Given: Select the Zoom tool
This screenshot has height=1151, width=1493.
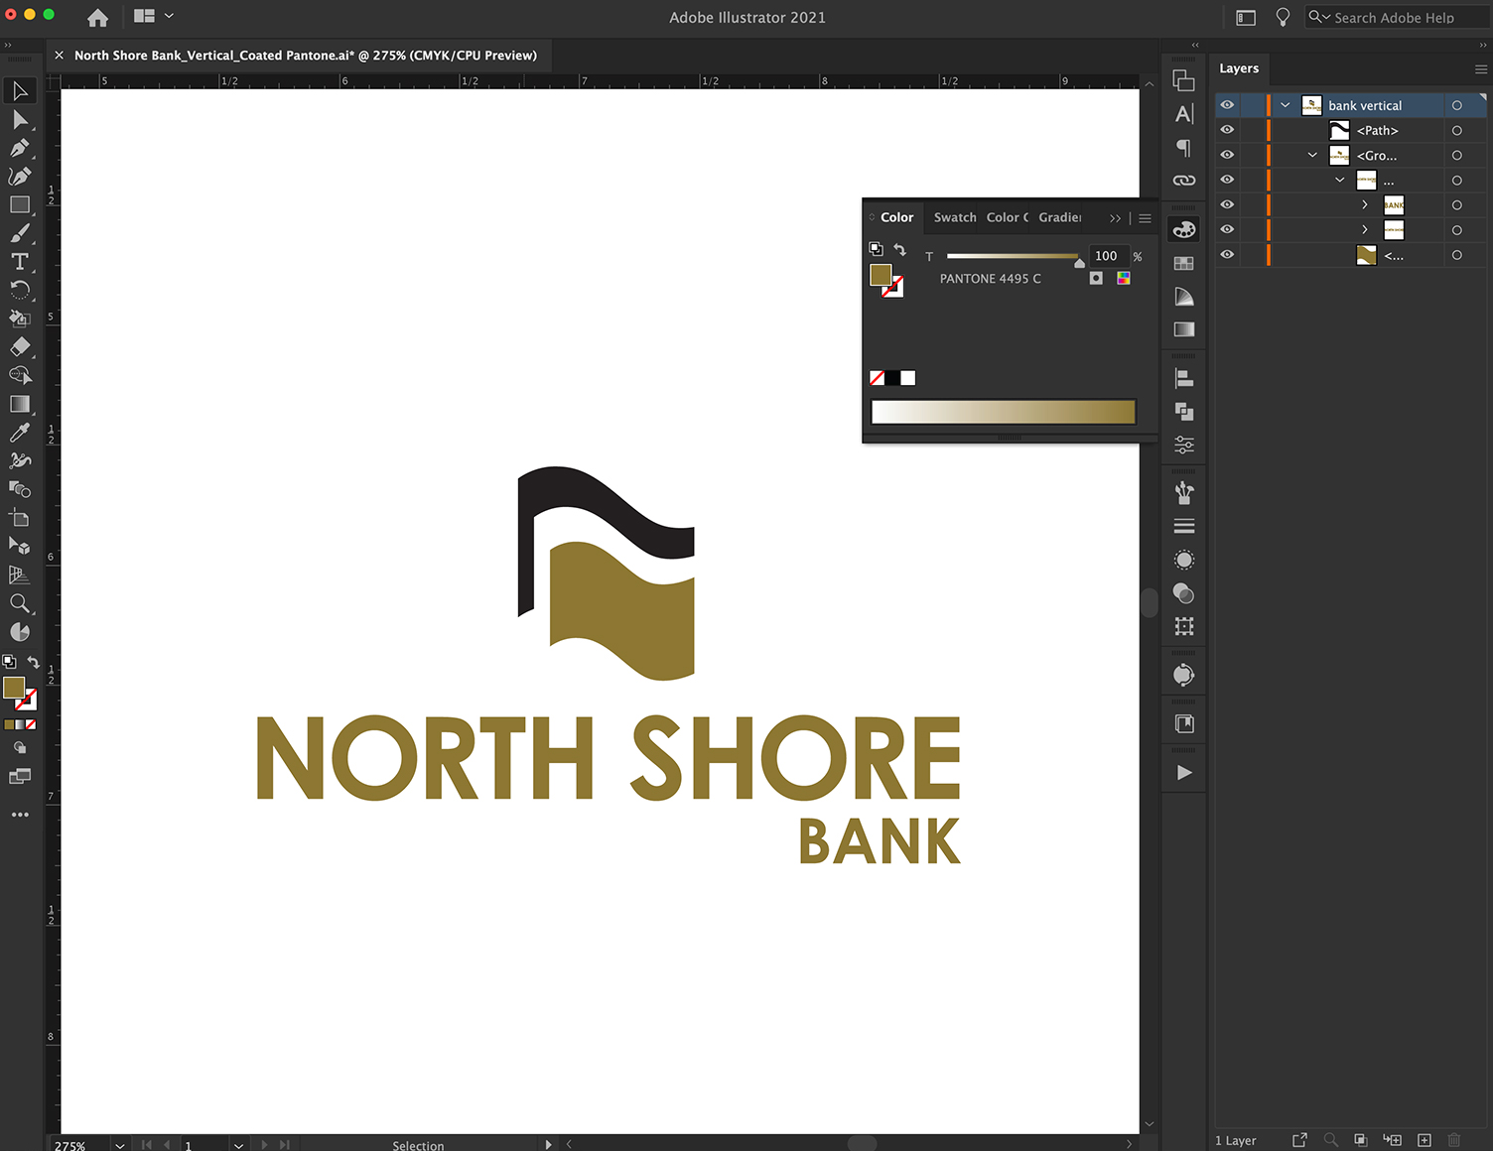Looking at the screenshot, I should tap(20, 603).
